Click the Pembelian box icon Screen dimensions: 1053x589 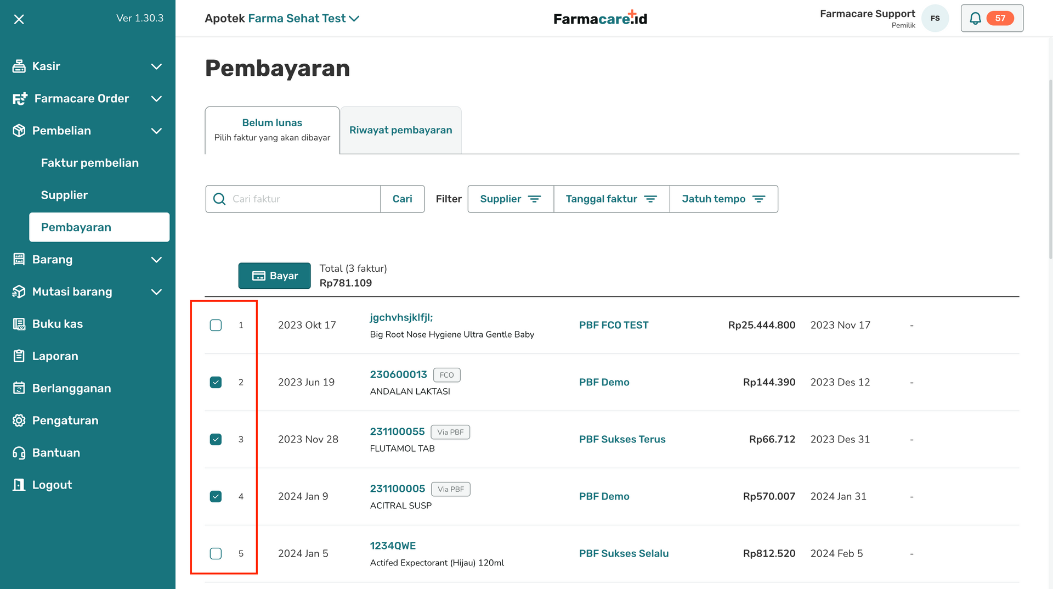[19, 131]
